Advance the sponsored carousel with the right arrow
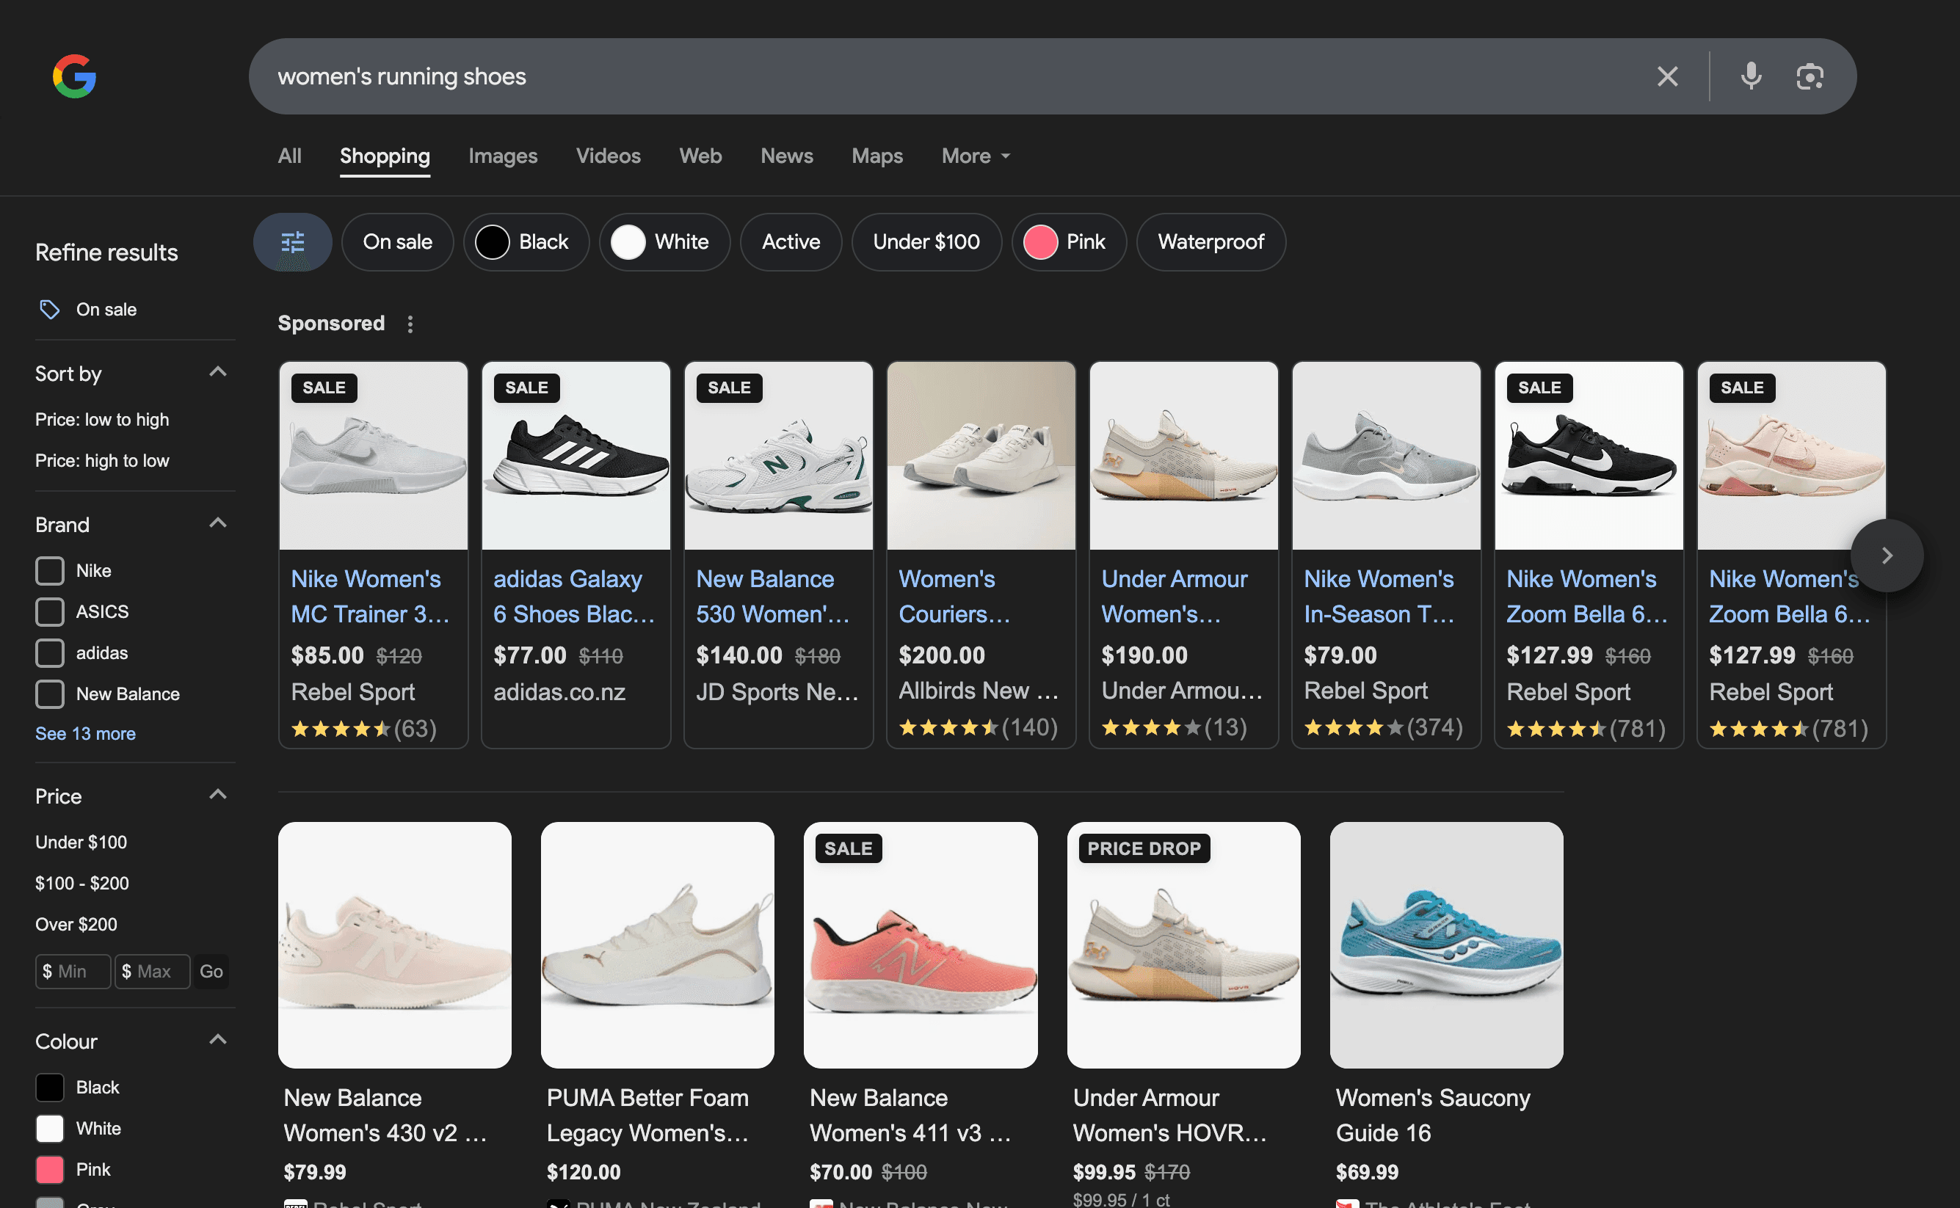Image resolution: width=1960 pixels, height=1208 pixels. point(1887,556)
